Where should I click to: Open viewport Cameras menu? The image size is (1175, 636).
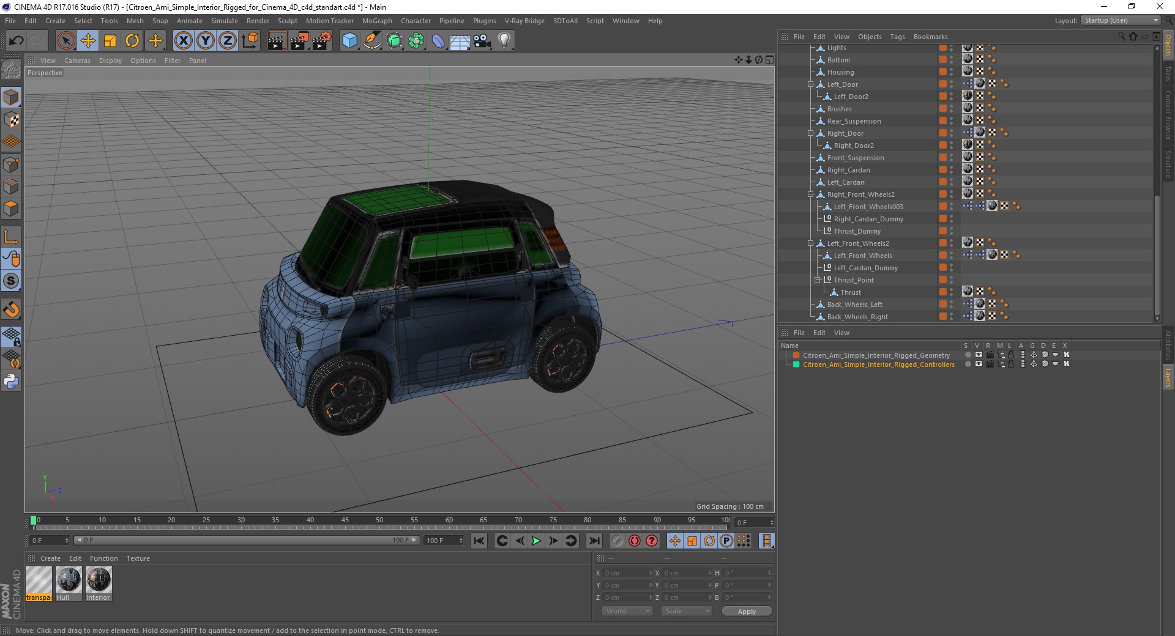pyautogui.click(x=77, y=61)
